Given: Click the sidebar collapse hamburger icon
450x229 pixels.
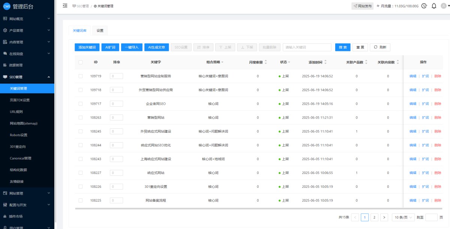Looking at the screenshot, I should [65, 6].
